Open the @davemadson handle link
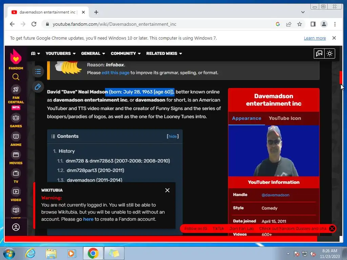 [x=275, y=195]
